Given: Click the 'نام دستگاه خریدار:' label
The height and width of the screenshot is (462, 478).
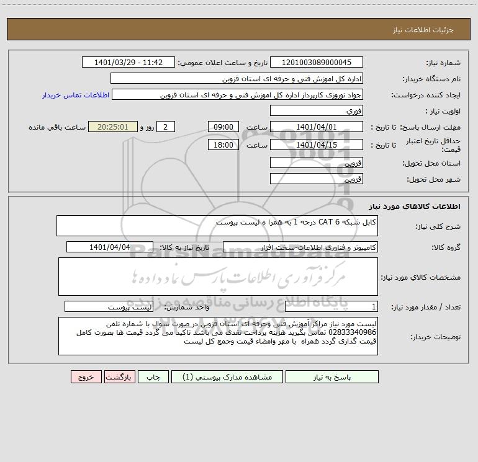Looking at the screenshot, I should tap(431, 79).
